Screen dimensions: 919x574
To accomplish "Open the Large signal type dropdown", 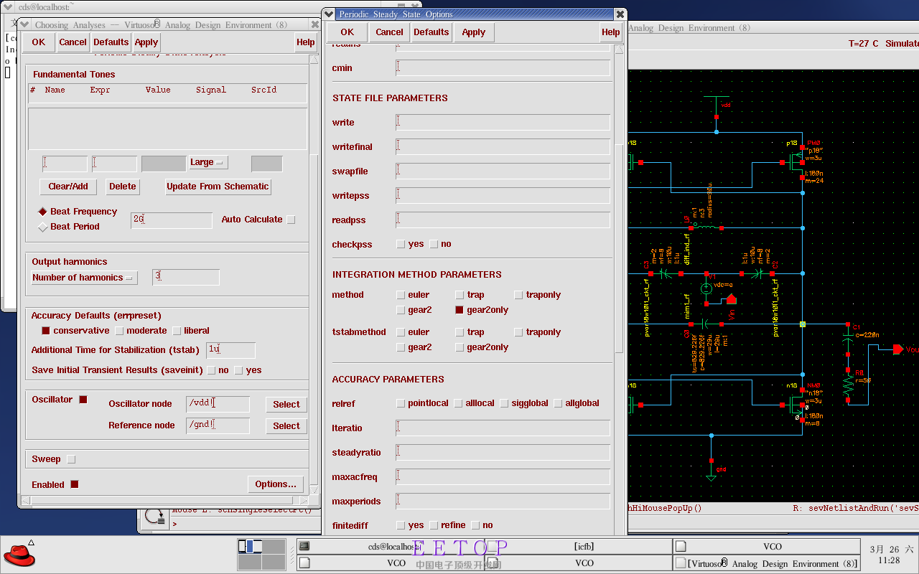I will point(207,163).
